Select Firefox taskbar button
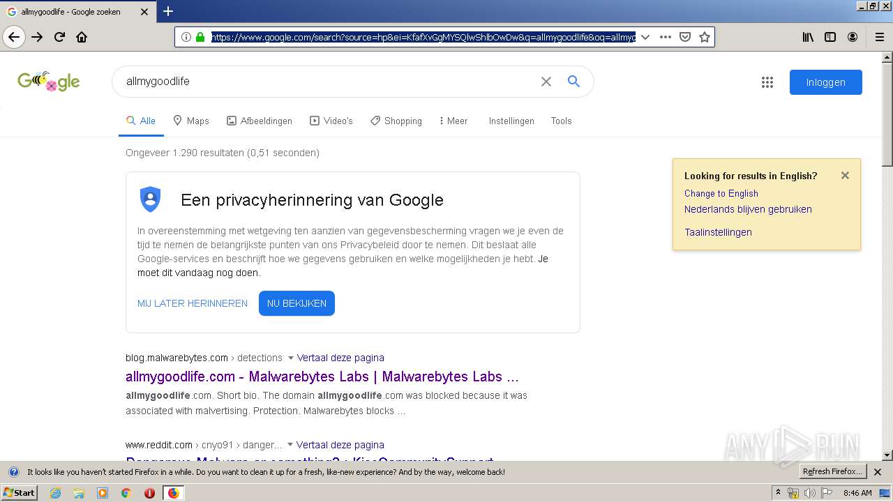Viewport: 893px width, 502px height. (173, 493)
